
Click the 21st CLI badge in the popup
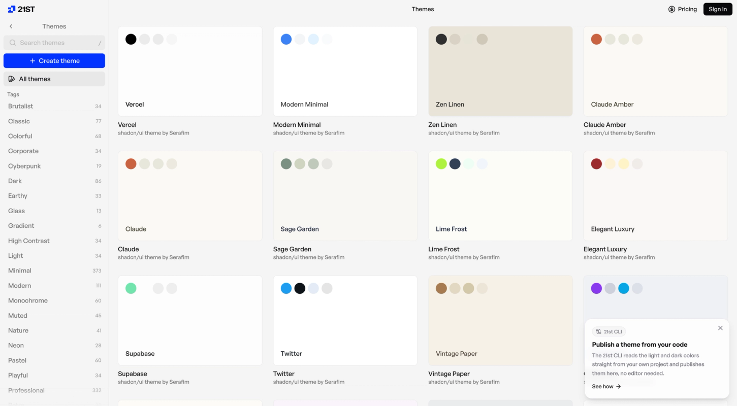(x=608, y=332)
